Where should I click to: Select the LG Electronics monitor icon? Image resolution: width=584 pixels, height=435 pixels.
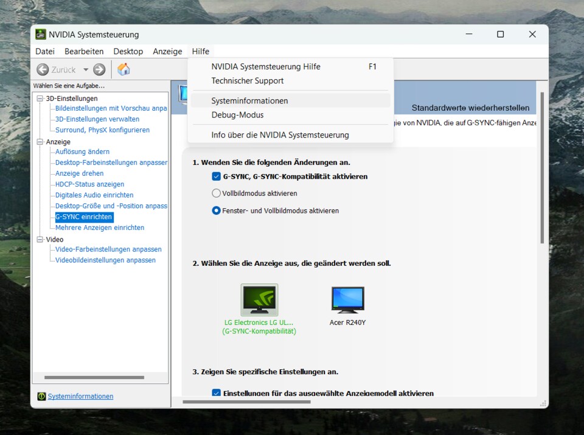coord(259,299)
